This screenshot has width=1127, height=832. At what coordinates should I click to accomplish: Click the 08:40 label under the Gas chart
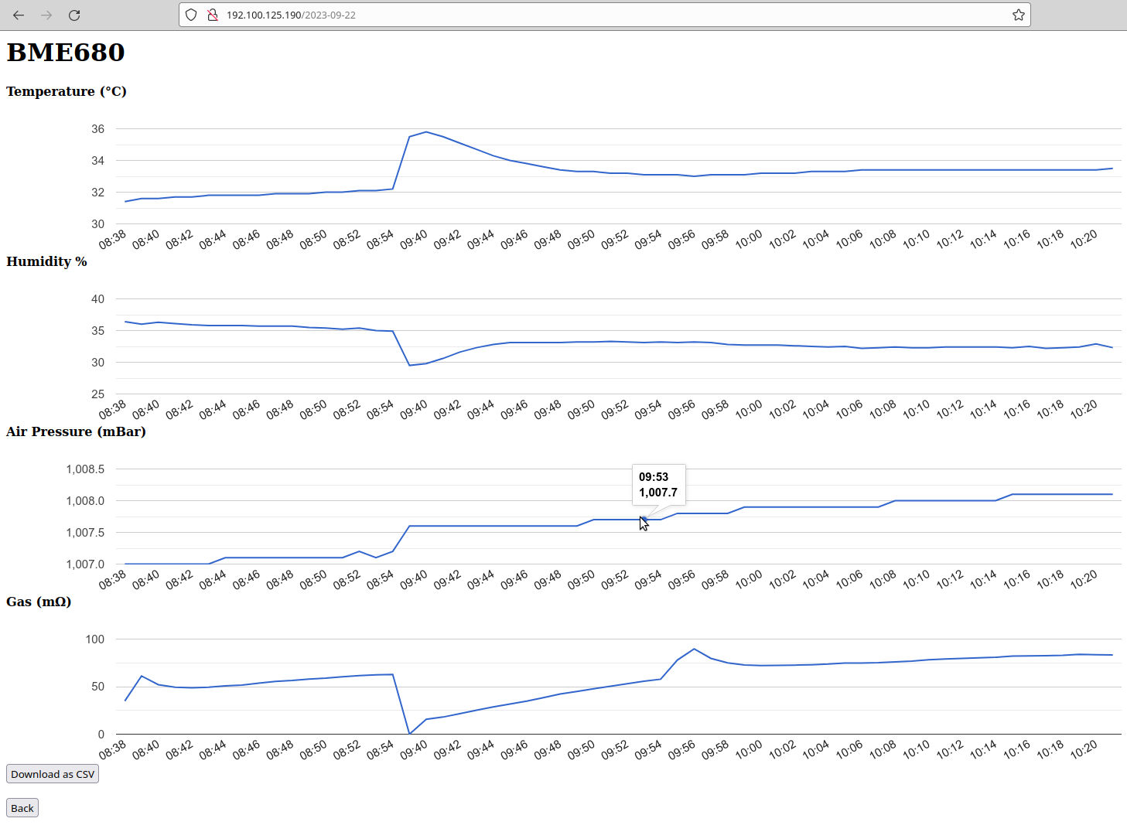146,750
